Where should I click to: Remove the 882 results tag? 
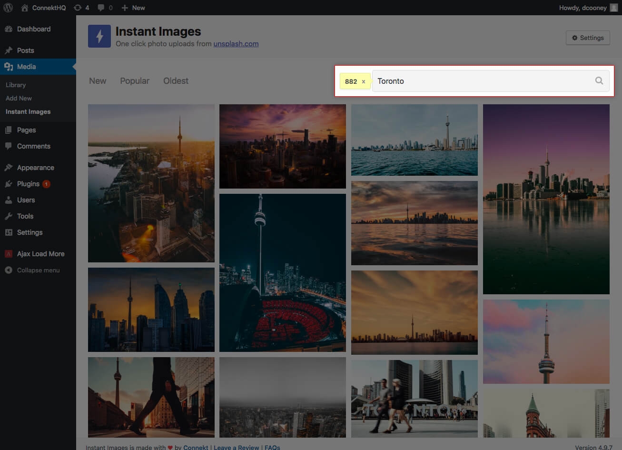click(364, 81)
